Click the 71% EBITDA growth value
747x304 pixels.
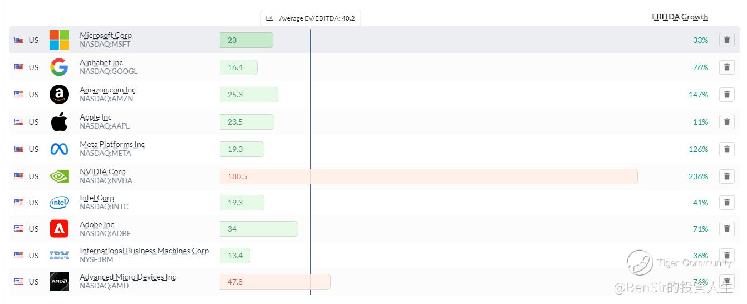[x=701, y=229]
